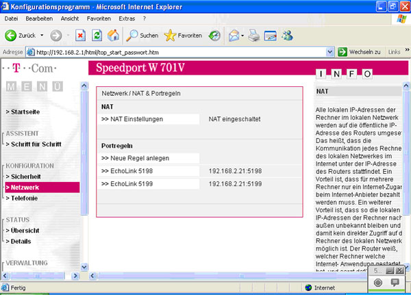Open the Extras menu
Screen dimensions: 411x295
coord(127,18)
